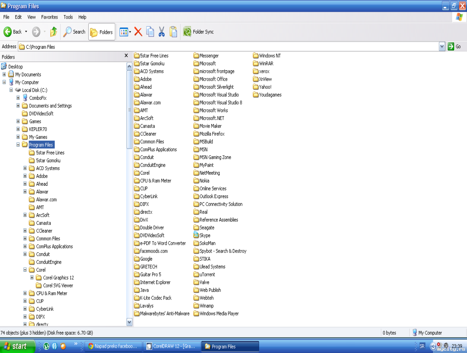
Task: Expand the ComboFix tree node
Action: [18, 98]
